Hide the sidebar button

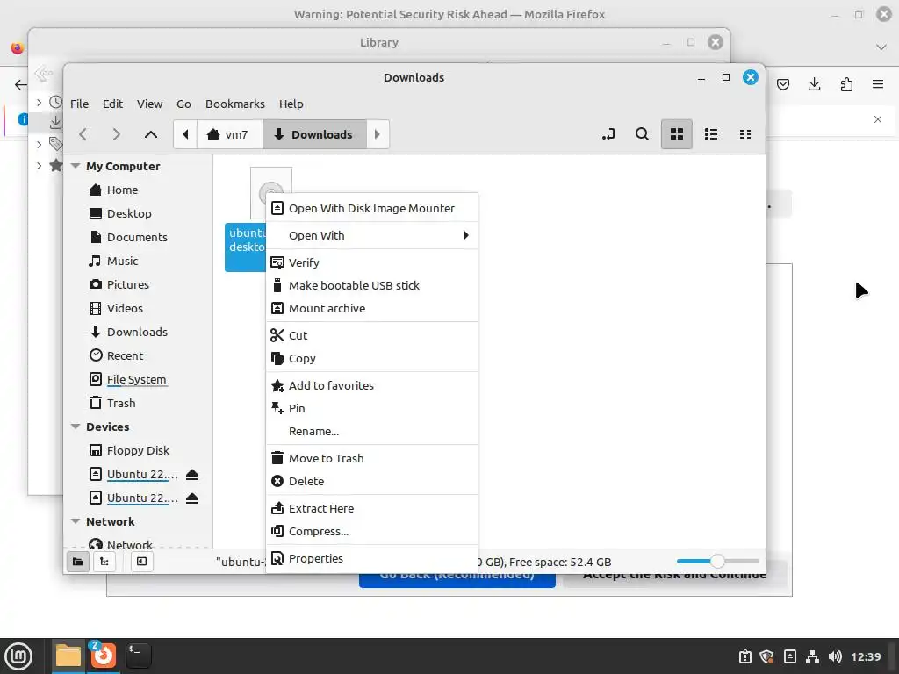pos(141,562)
